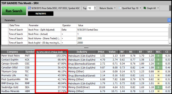Sort by the Company column header
172x94 pixels.
pyautogui.click(x=12, y=52)
